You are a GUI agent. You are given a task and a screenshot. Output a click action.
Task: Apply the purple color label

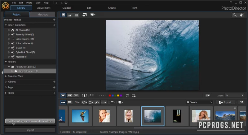(121, 95)
